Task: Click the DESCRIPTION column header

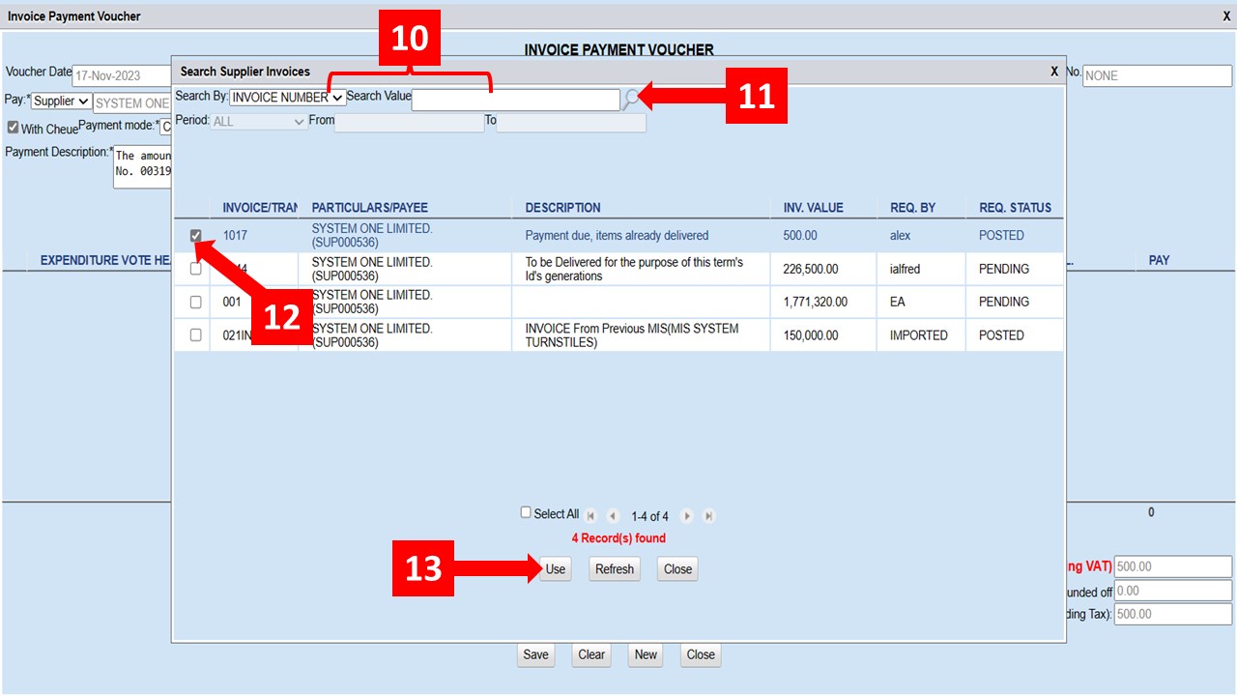Action: coord(562,208)
